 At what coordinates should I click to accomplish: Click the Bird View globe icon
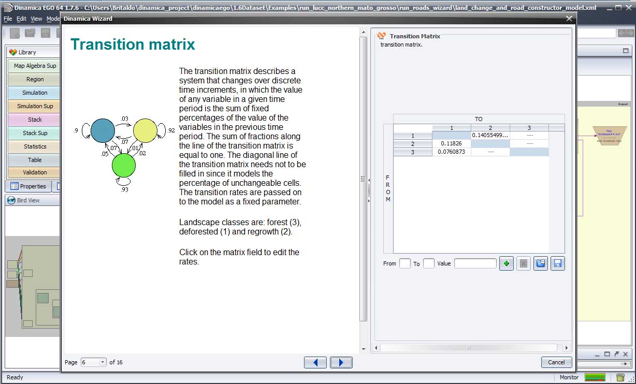click(11, 200)
